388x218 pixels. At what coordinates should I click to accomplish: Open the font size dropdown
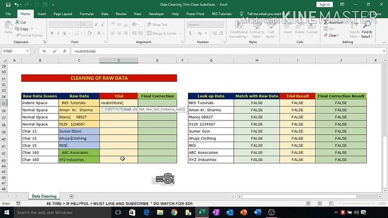[91, 24]
